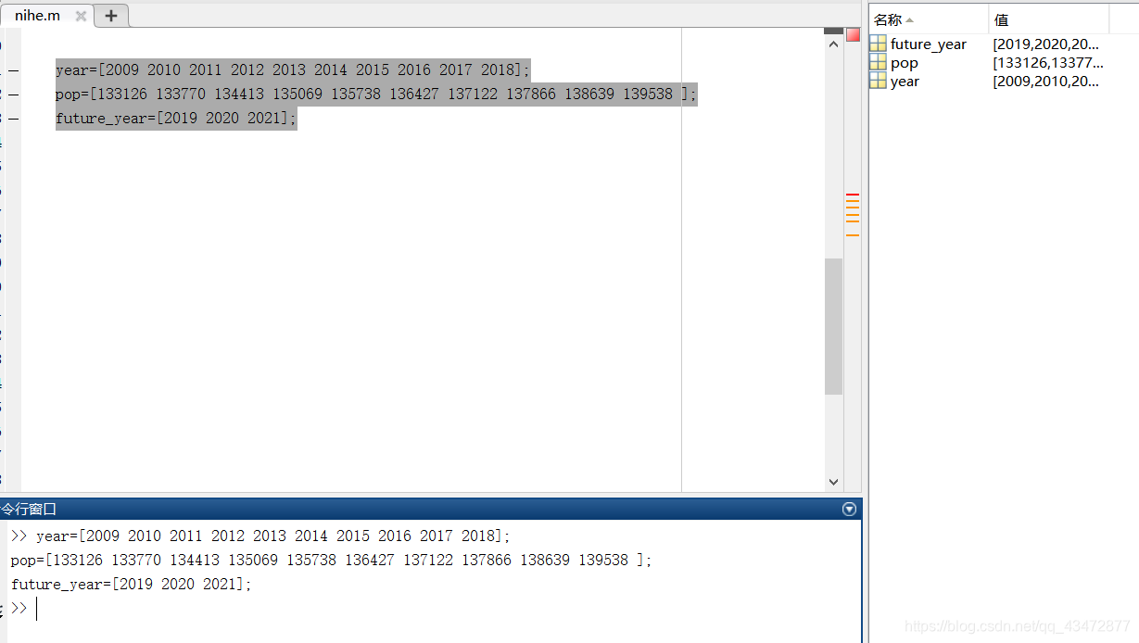Click the 命令行窗口 title bar
The image size is (1139, 643).
pyautogui.click(x=431, y=509)
